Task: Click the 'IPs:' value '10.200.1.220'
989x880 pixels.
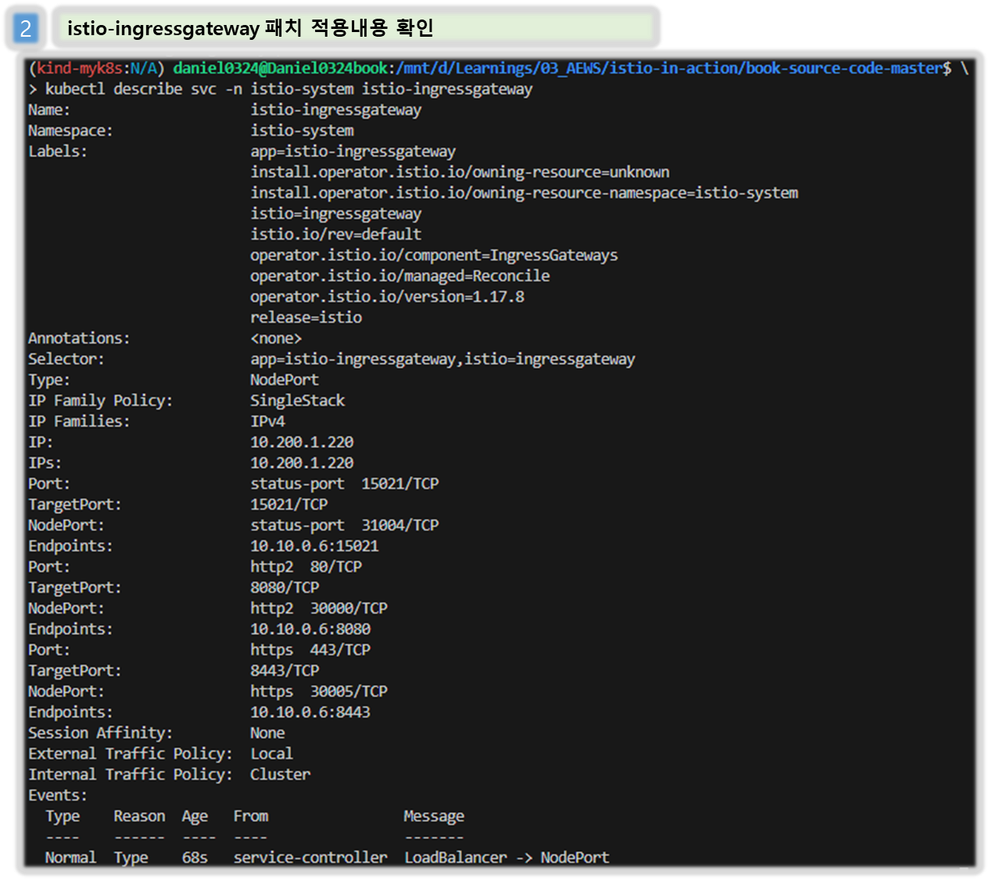Action: pos(302,463)
